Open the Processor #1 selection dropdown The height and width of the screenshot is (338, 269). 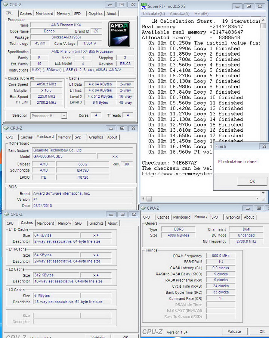pos(49,116)
